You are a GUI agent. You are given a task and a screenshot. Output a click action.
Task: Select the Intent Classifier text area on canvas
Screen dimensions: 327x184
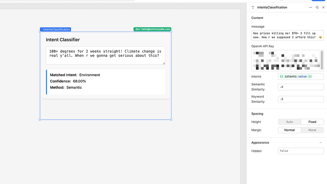(x=105, y=55)
